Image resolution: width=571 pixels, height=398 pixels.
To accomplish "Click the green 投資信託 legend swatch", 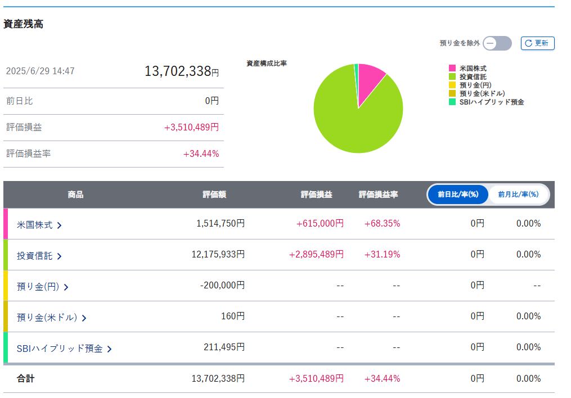I will pyautogui.click(x=452, y=76).
